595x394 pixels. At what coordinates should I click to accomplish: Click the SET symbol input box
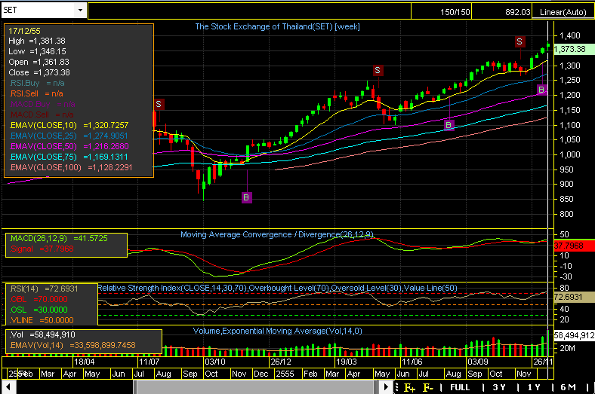click(x=38, y=11)
